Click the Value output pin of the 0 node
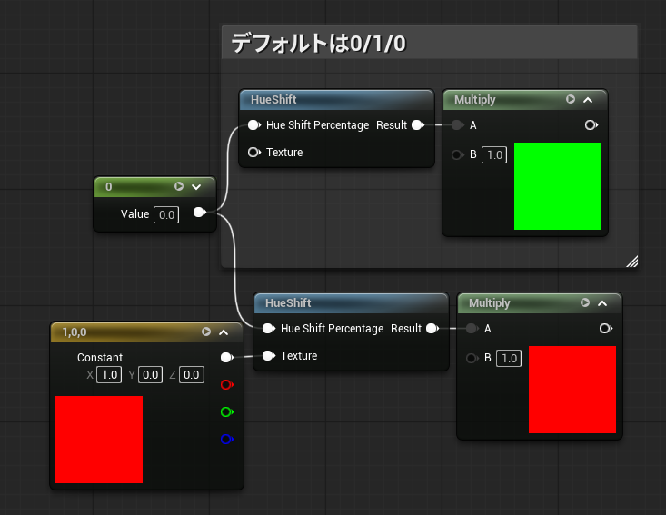Image resolution: width=666 pixels, height=515 pixels. click(199, 213)
